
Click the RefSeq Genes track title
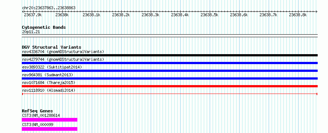click(x=38, y=111)
